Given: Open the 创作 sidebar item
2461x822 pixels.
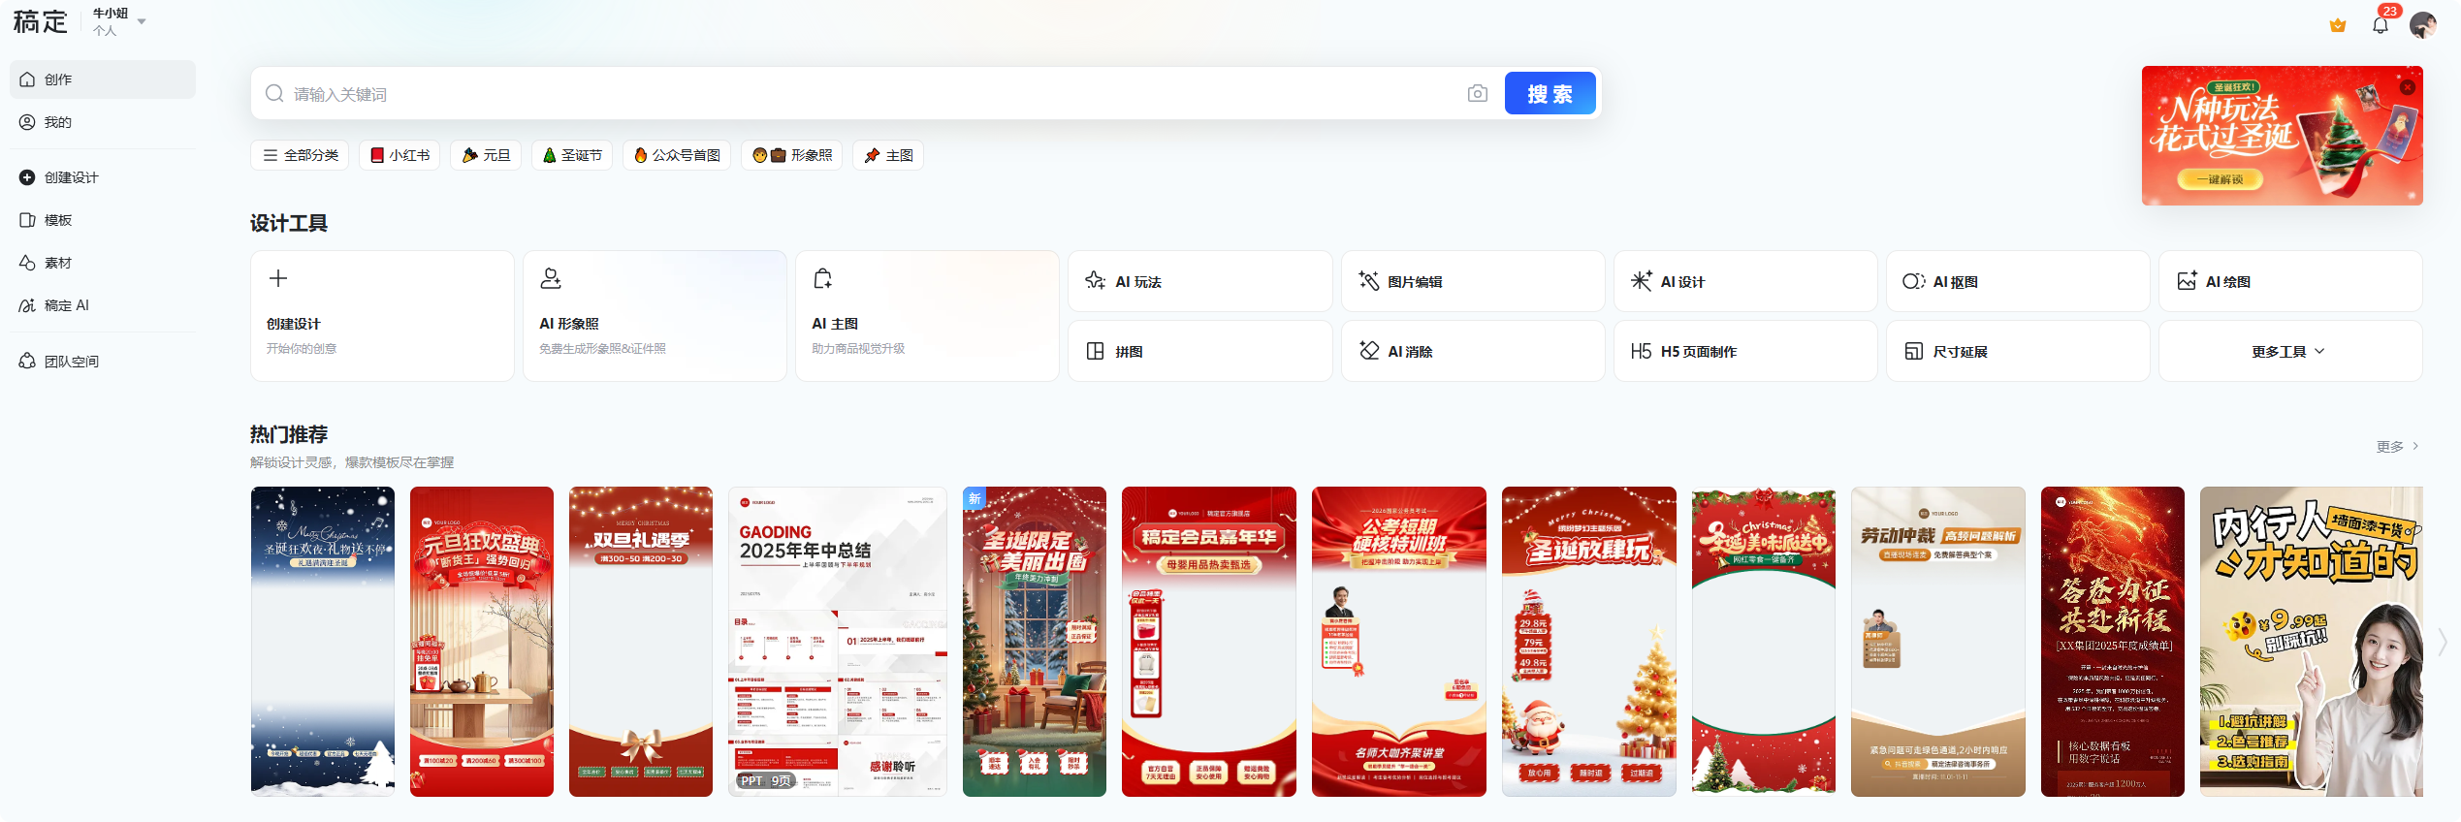Looking at the screenshot, I should (103, 79).
